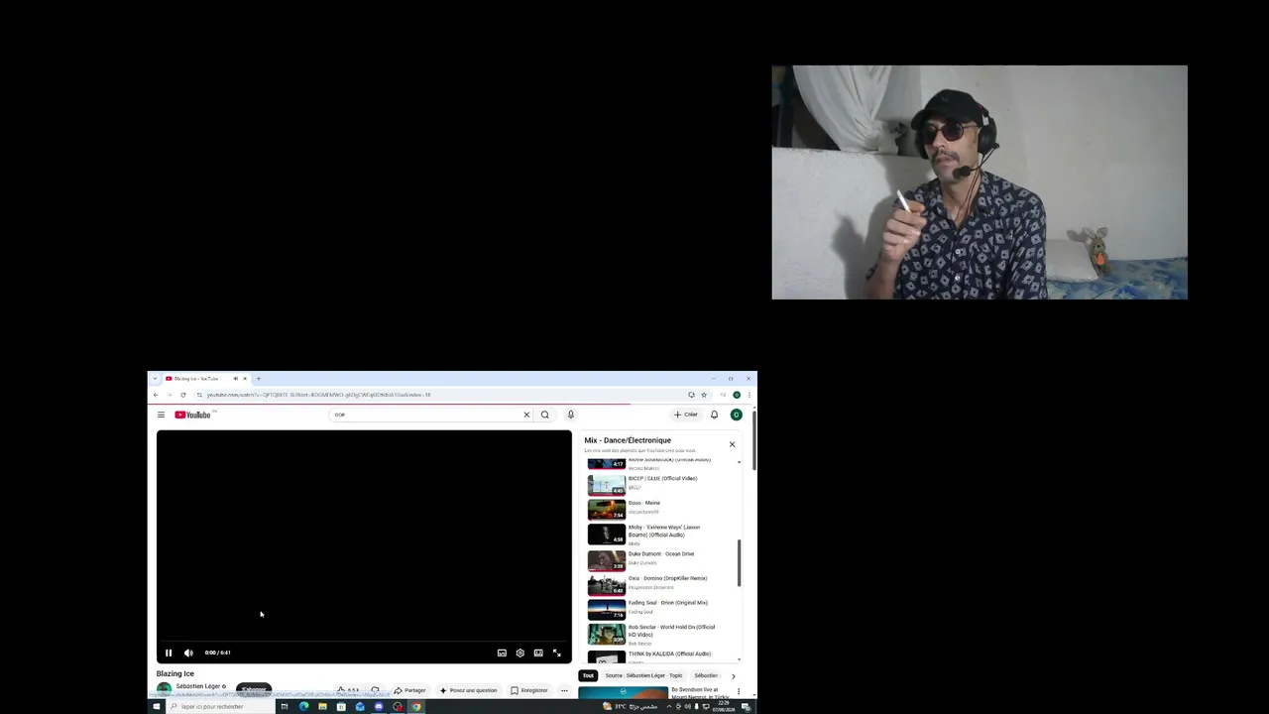This screenshot has width=1269, height=714.
Task: Start voice search with the microphone
Action: [x=570, y=415]
